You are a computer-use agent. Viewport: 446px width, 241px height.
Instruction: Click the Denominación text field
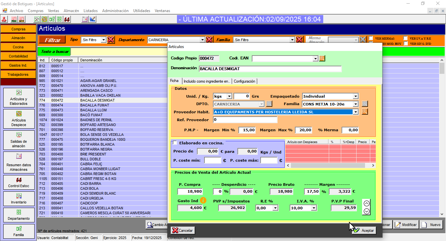(270, 69)
